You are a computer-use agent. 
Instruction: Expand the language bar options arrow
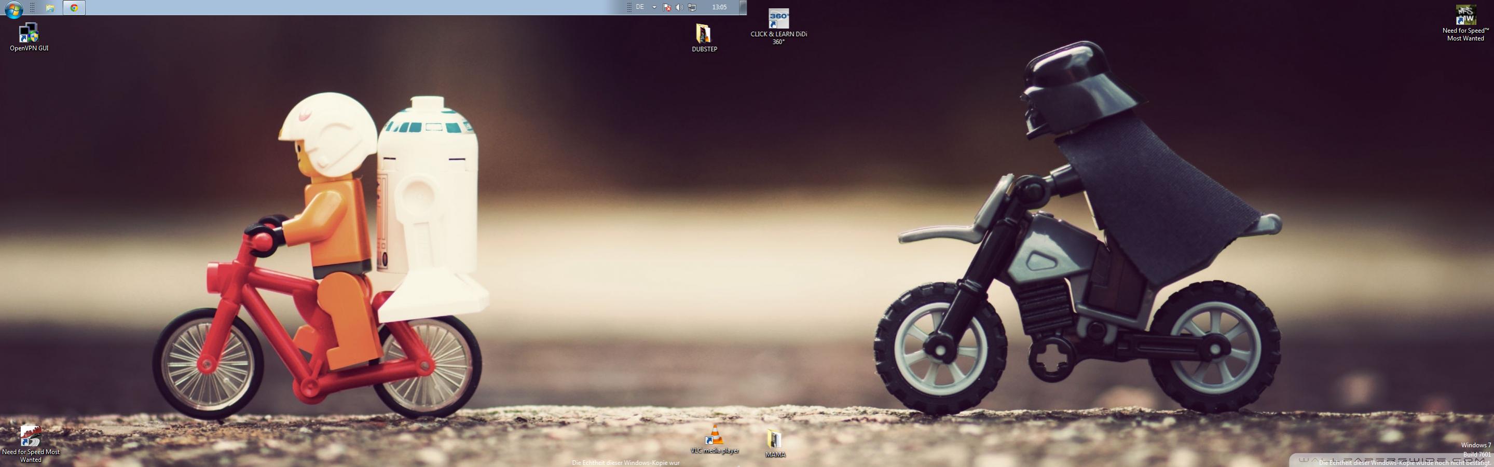654,8
